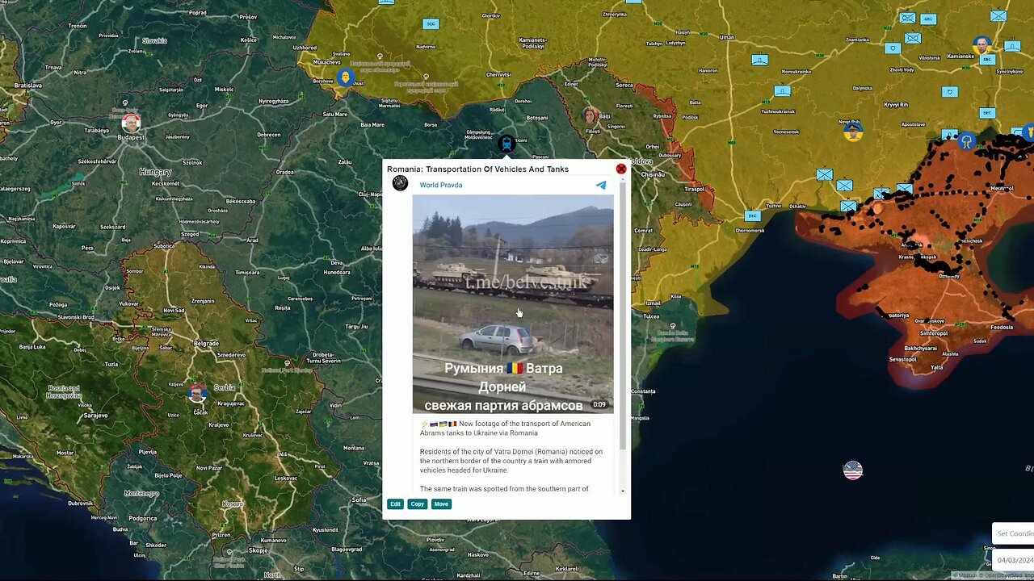Click the Feodosia city label
The image size is (1034, 581).
coord(1001,327)
